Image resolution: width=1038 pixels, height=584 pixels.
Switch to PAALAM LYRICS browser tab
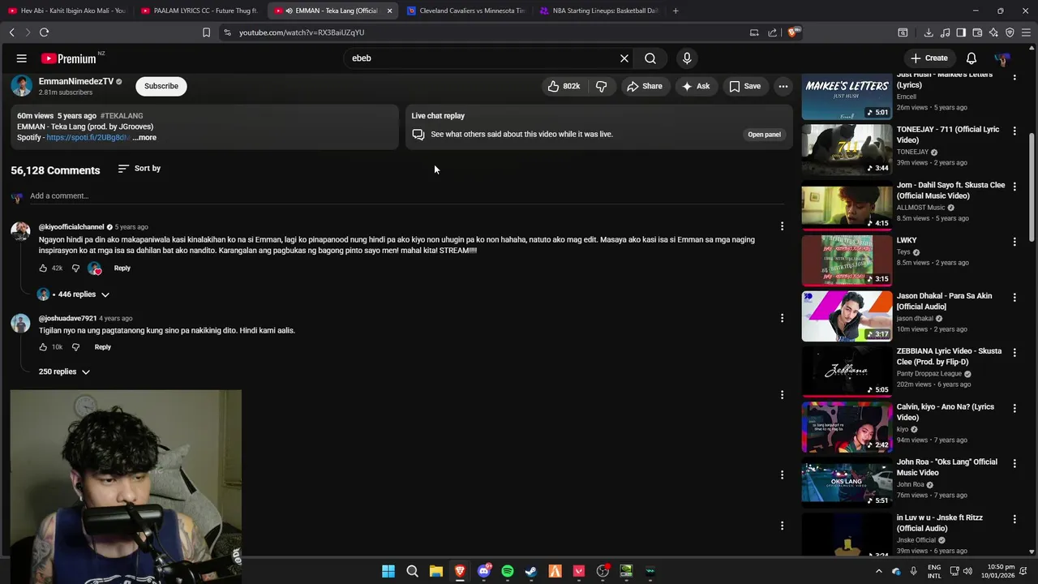tap(199, 11)
